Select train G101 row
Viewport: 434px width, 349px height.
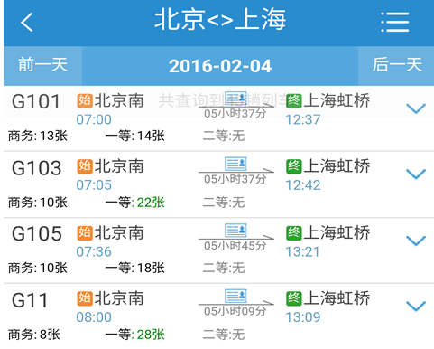(x=218, y=118)
